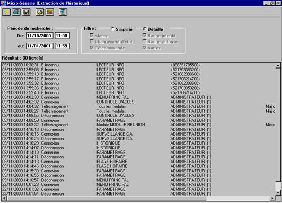Click the horizontal scroll-right arrow
The image size is (282, 203).
coord(272,198)
